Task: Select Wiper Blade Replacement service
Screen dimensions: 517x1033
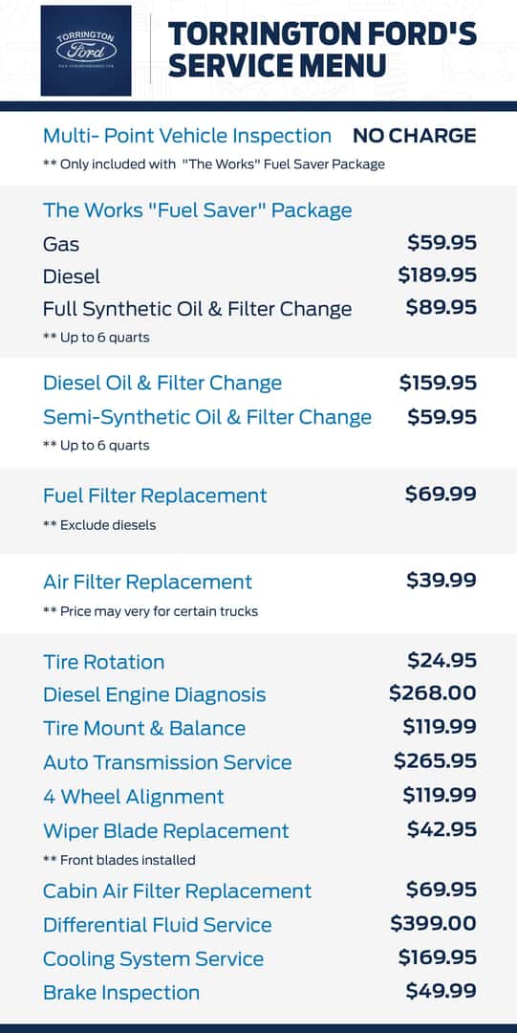Action: pyautogui.click(x=166, y=831)
